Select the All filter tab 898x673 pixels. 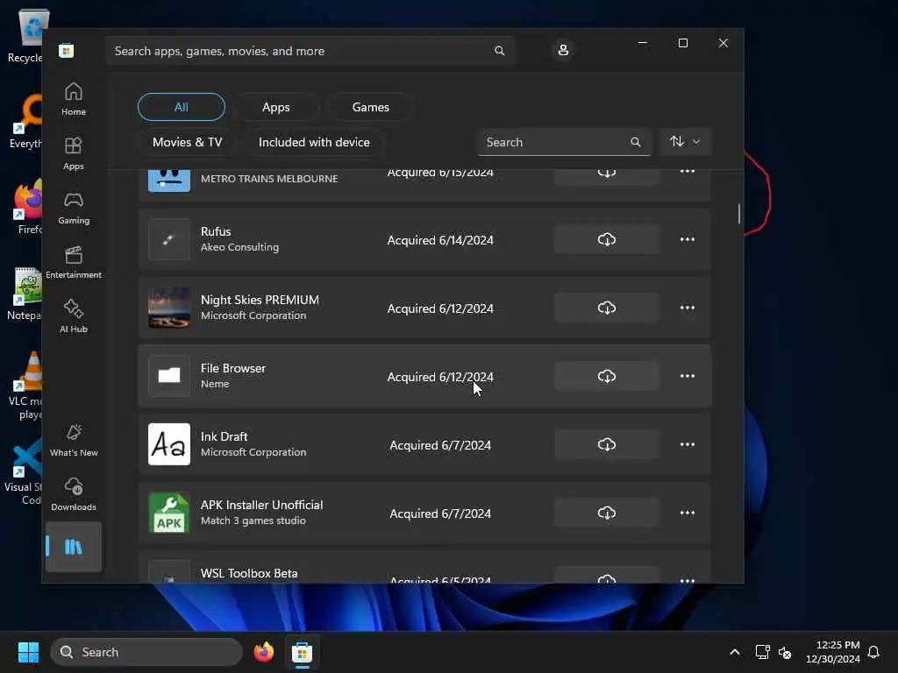(x=182, y=107)
